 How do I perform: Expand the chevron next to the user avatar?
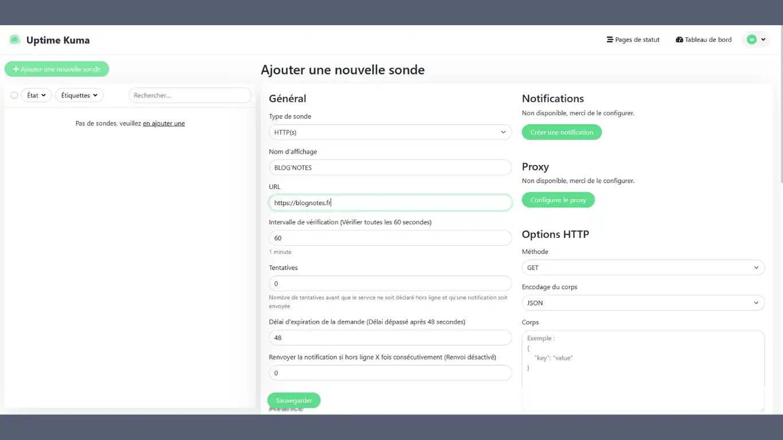tap(762, 39)
